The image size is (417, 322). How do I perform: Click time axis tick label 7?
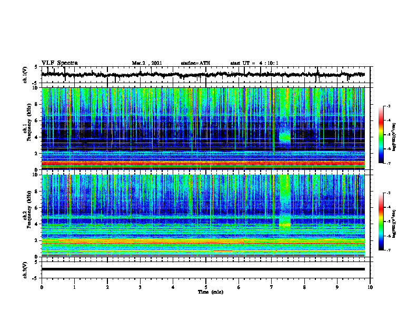[272, 287]
